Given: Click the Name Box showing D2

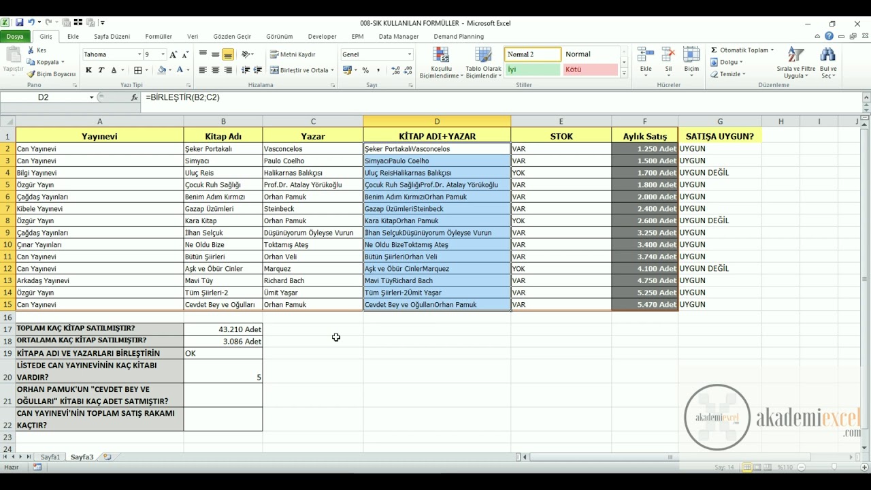Looking at the screenshot, I should pyautogui.click(x=44, y=98).
